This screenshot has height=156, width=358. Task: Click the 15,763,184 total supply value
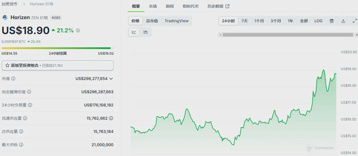click(103, 131)
